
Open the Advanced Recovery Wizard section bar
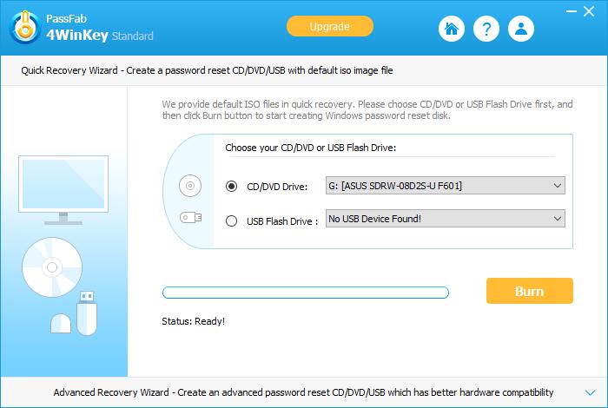pos(304,392)
